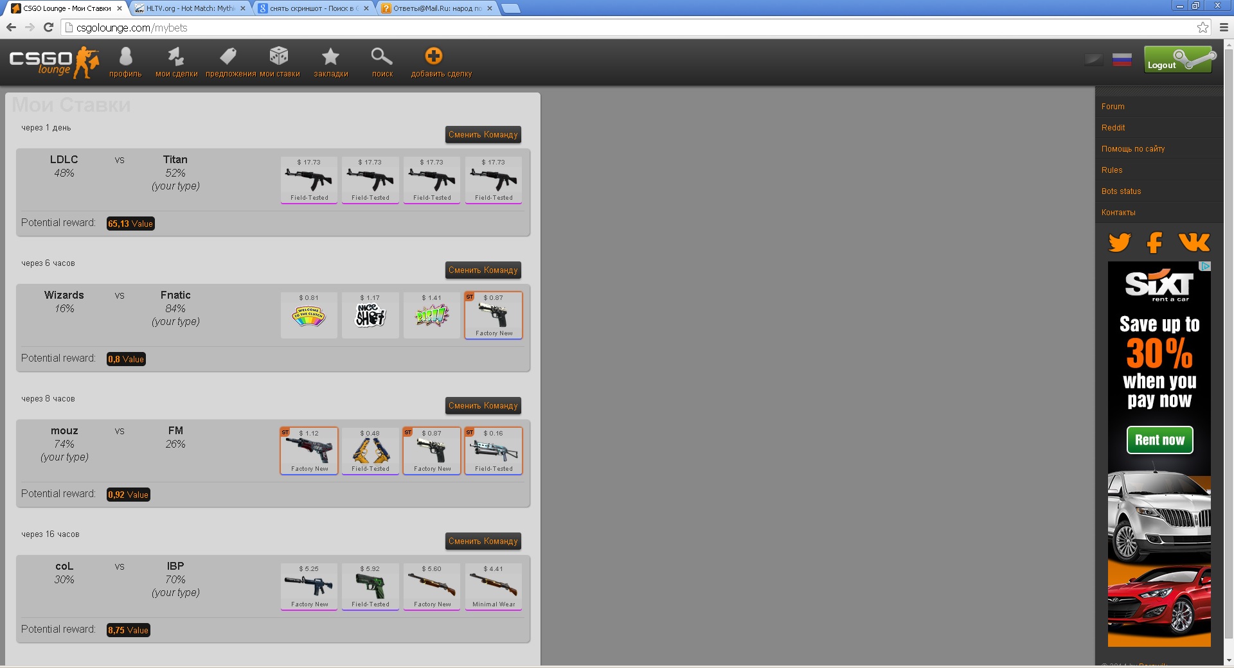Screen dimensions: 1234x668
Task: Select $0.16 StatTrak Field-Tested weapon
Action: pos(494,451)
